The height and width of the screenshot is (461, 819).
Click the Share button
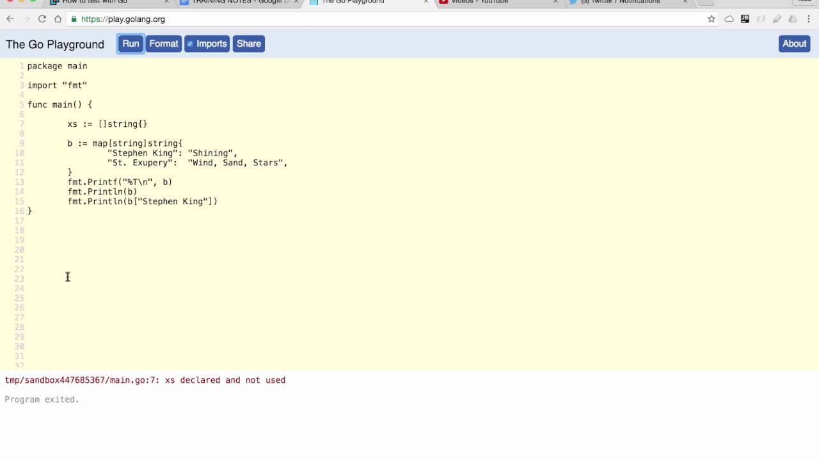[x=249, y=44]
